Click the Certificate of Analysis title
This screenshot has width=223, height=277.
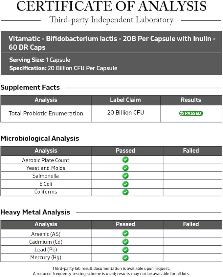click(x=111, y=6)
